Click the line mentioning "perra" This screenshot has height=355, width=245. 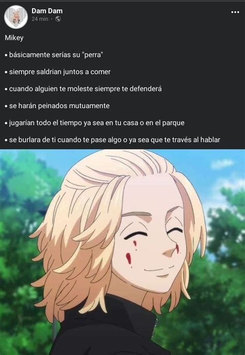[x=54, y=55]
